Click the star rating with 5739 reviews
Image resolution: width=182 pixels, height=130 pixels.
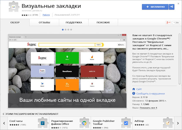(30, 15)
